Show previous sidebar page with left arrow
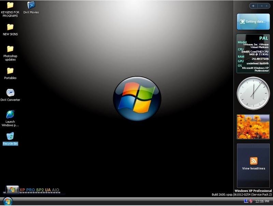Image resolution: width=273 pixels, height=206 pixels. pyautogui.click(x=262, y=6)
